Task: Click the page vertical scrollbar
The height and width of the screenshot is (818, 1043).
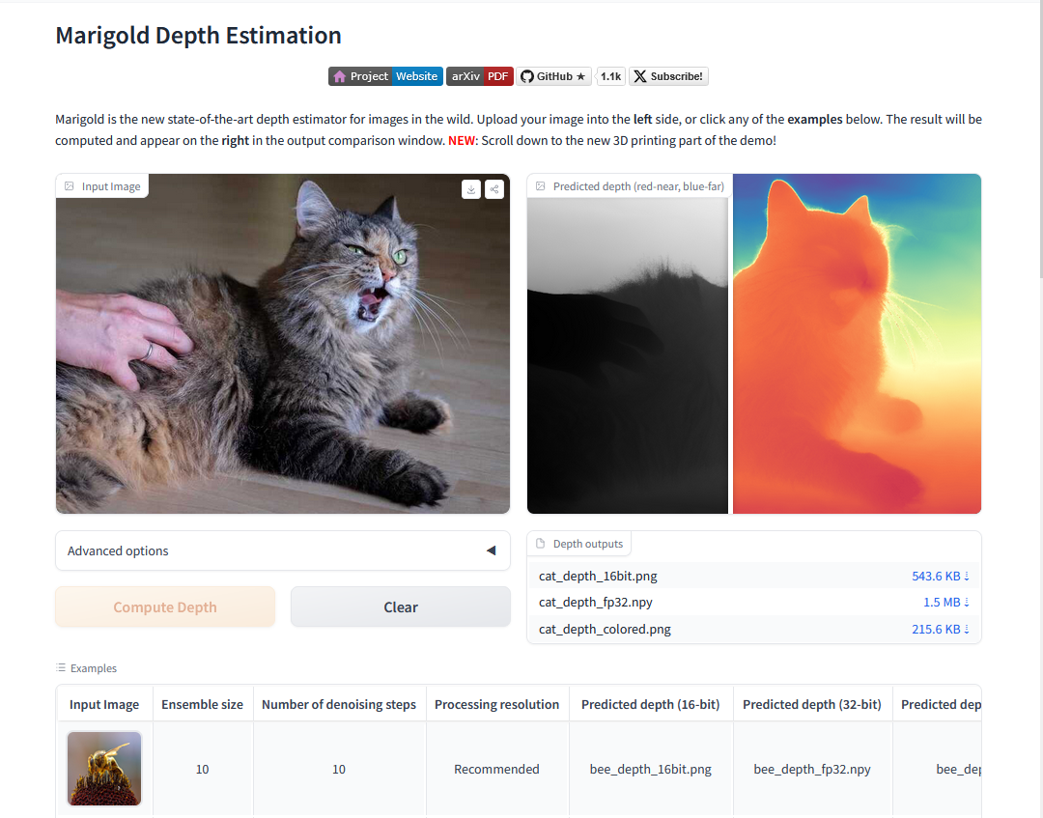Action: [x=1040, y=140]
